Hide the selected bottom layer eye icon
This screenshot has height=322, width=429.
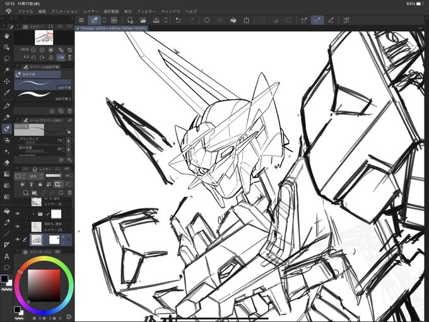(x=18, y=239)
